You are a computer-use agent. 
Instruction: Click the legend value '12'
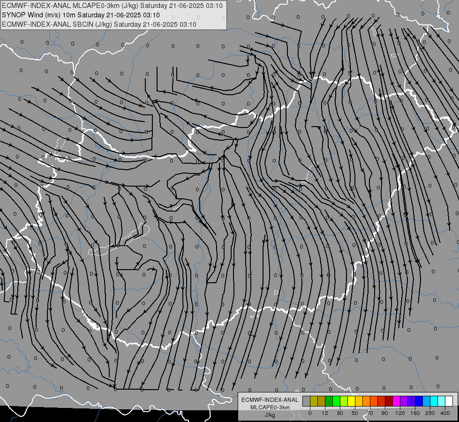[325, 413]
